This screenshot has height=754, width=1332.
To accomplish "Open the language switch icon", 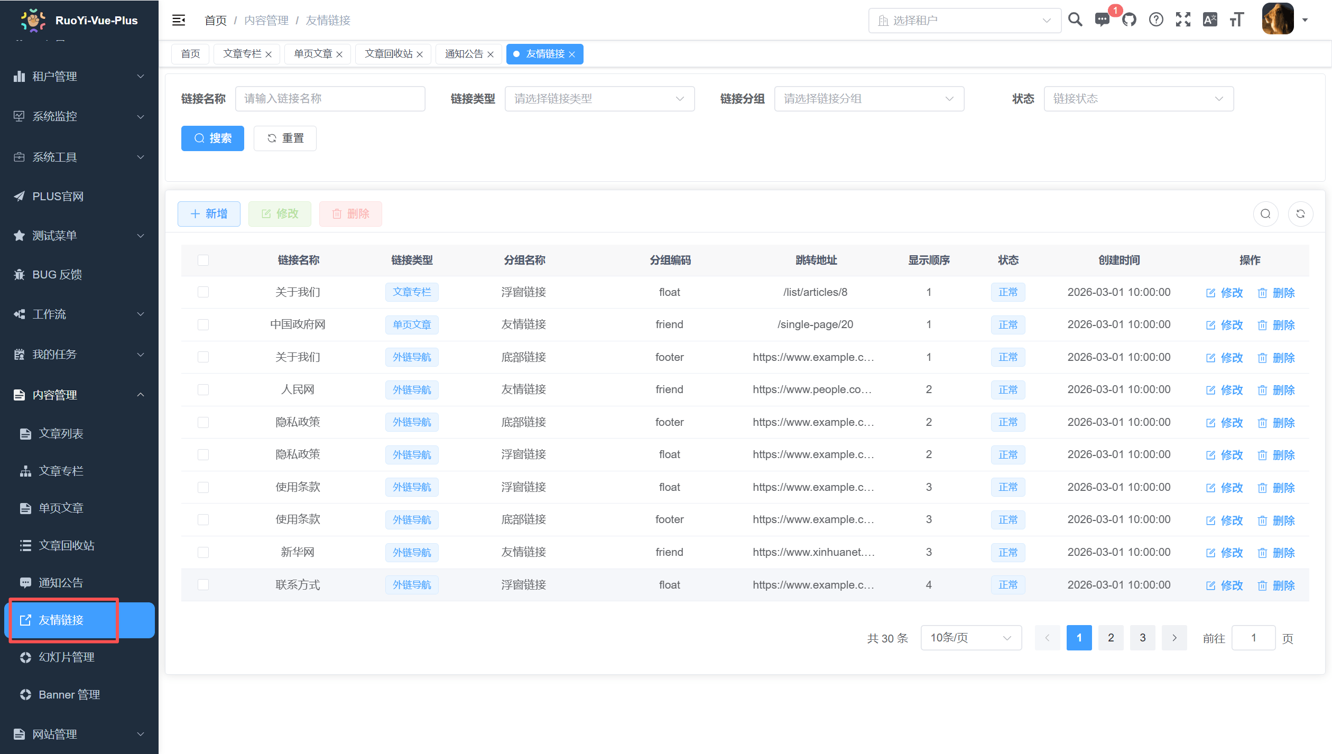I will pos(1210,20).
